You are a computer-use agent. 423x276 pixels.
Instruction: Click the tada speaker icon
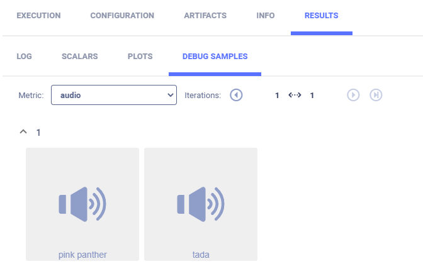(x=201, y=204)
